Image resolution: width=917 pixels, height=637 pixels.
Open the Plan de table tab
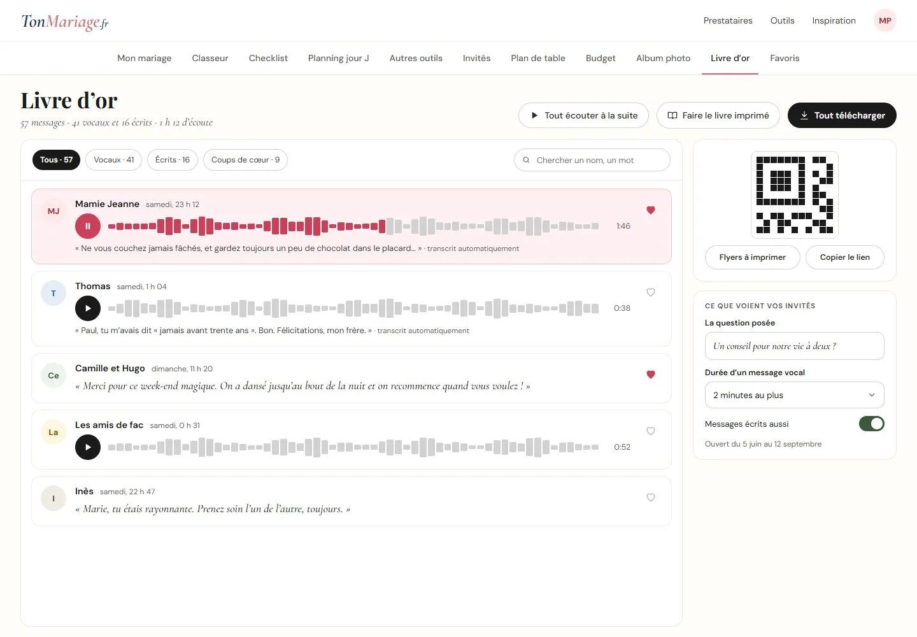coord(538,58)
